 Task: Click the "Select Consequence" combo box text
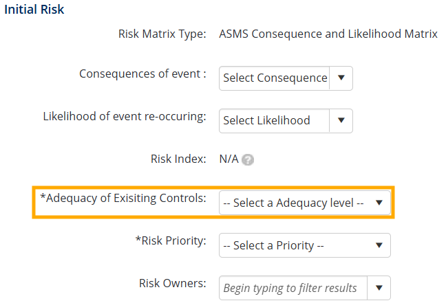pyautogui.click(x=275, y=78)
